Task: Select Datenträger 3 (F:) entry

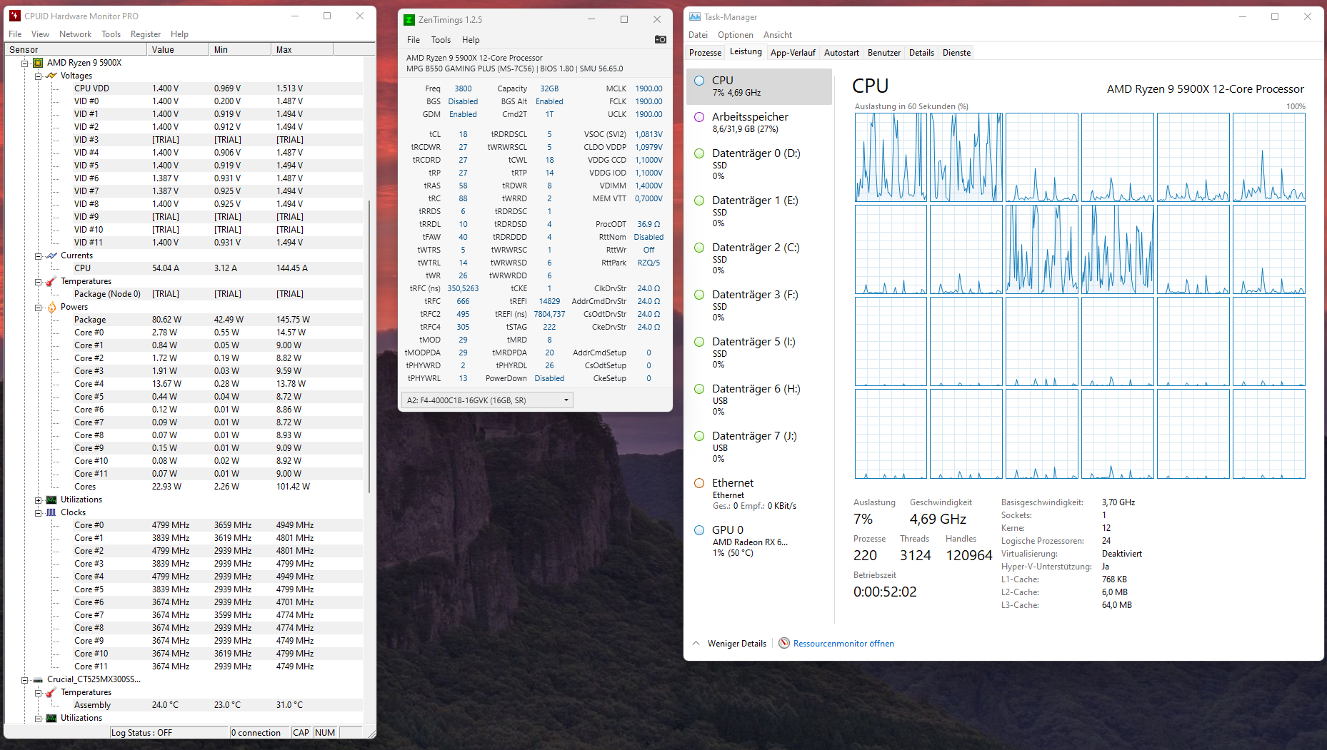Action: [760, 305]
